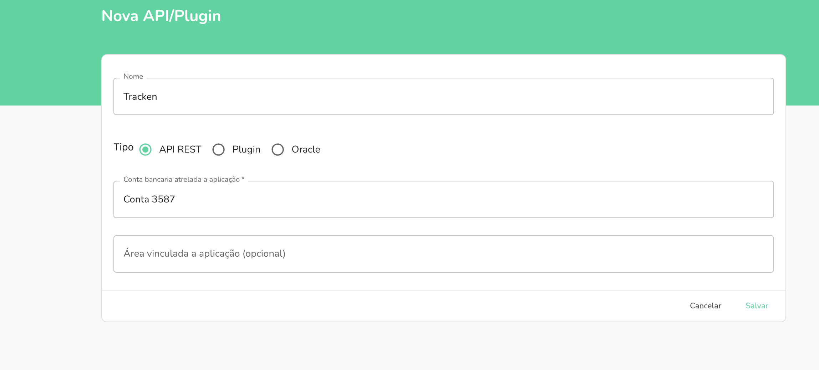Click the 'Nova API/Plugin' page heading

161,16
